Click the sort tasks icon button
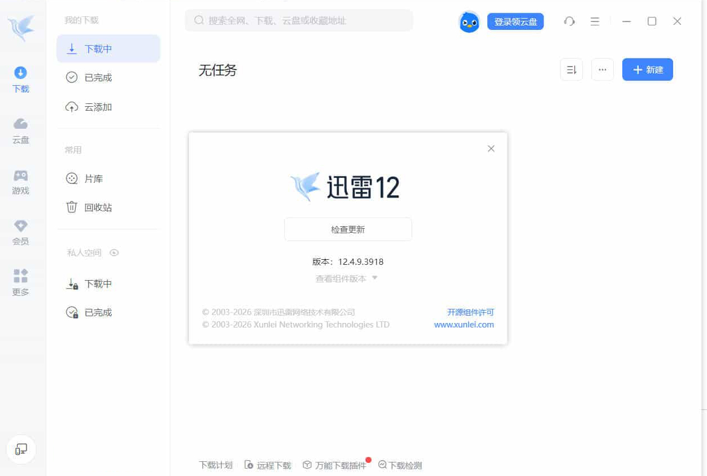The image size is (707, 476). point(571,70)
